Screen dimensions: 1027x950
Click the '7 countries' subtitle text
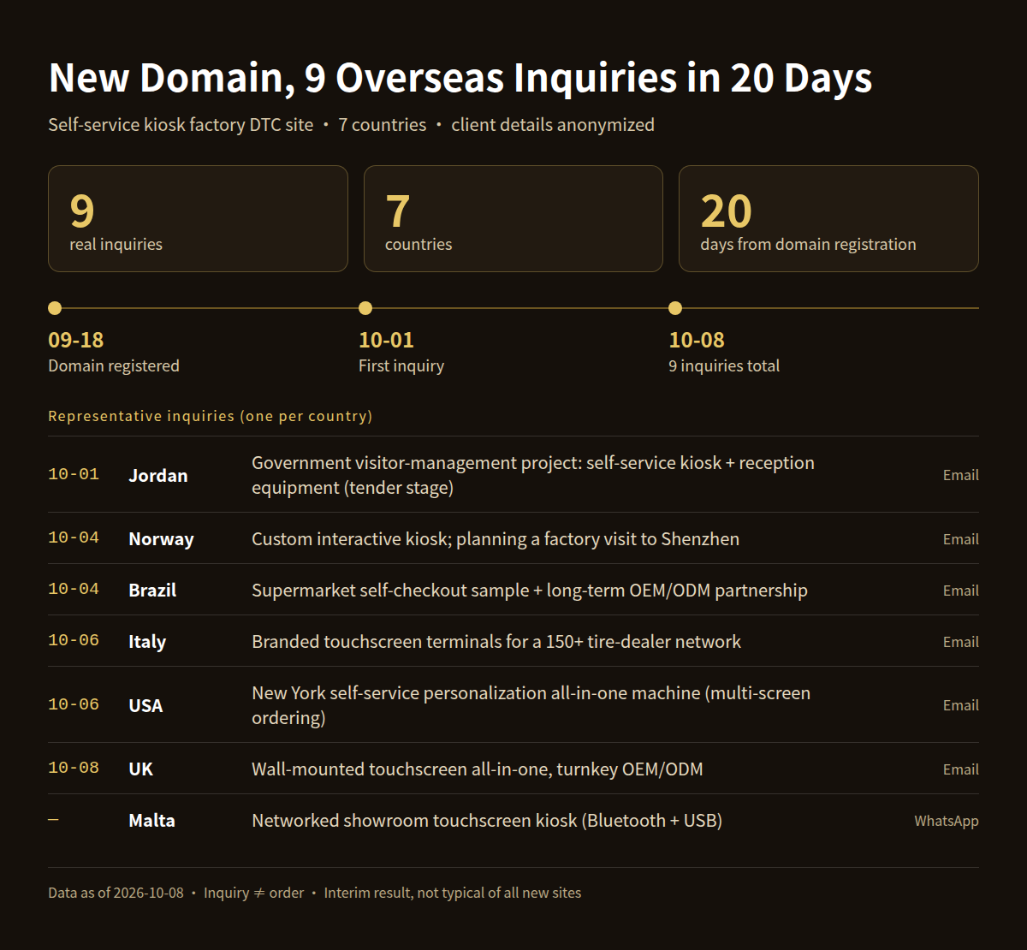pyautogui.click(x=382, y=125)
